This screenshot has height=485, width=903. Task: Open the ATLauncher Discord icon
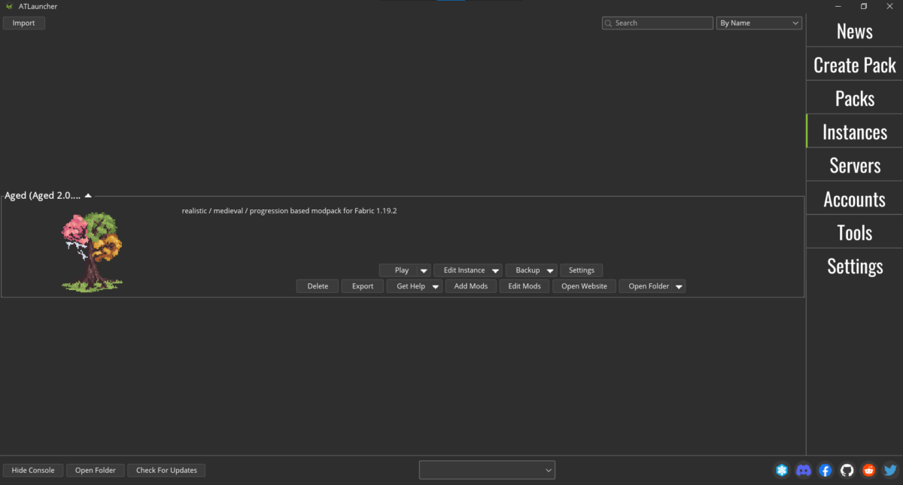coord(804,470)
